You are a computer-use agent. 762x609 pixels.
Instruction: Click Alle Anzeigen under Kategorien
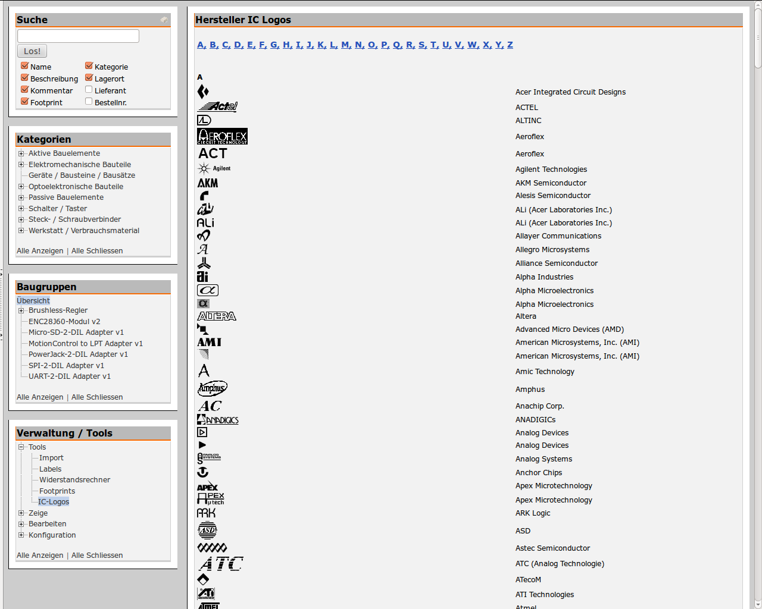coord(40,251)
